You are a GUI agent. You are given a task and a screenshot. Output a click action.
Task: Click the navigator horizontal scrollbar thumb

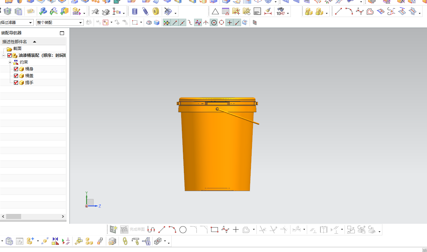14,216
